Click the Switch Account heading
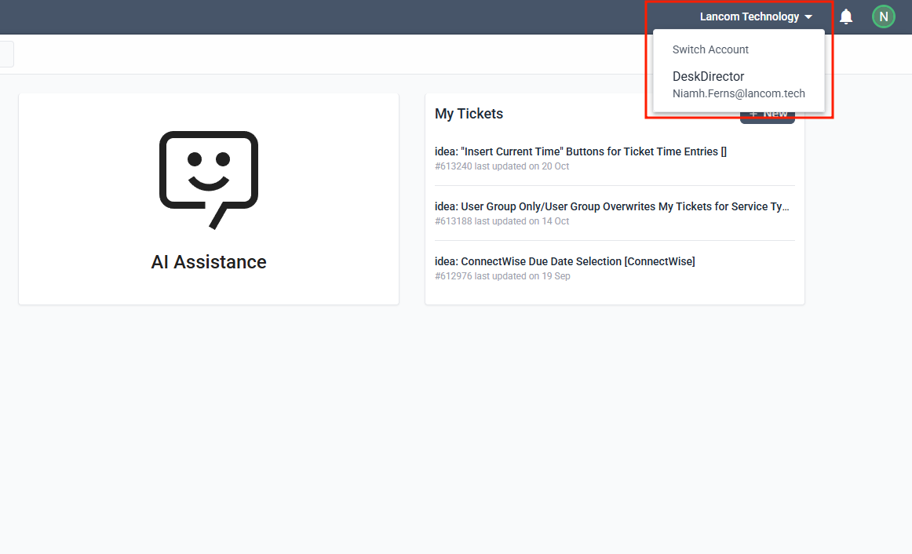 tap(710, 49)
